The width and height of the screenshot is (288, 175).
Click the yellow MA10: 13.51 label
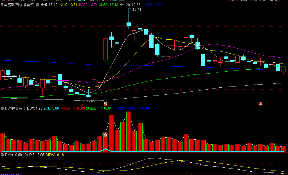(68, 5)
